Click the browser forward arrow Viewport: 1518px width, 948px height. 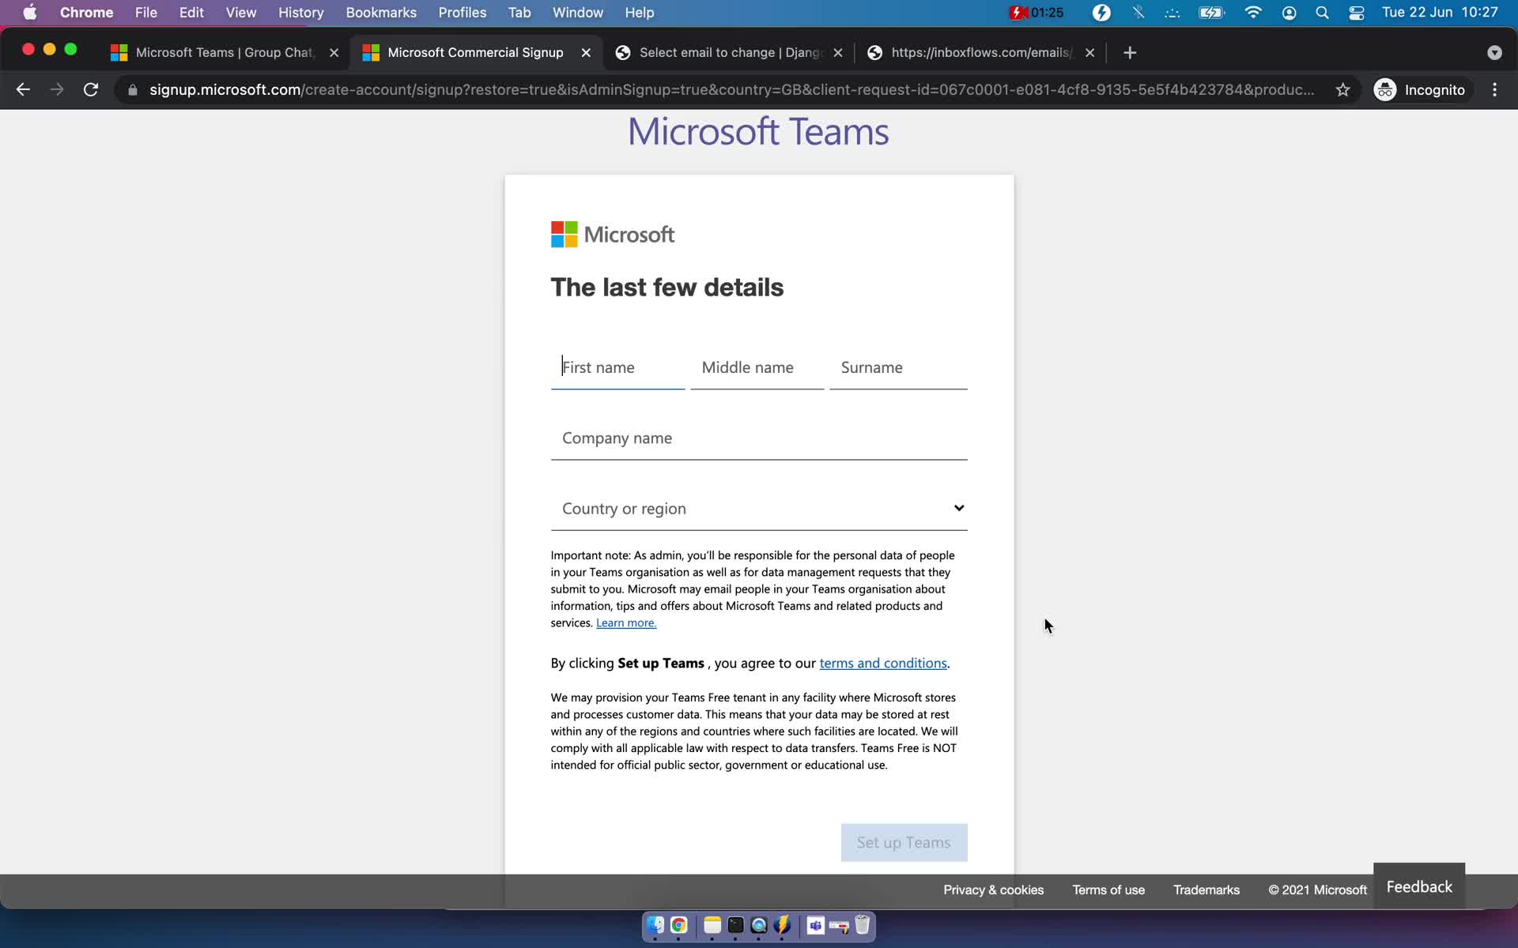(57, 90)
